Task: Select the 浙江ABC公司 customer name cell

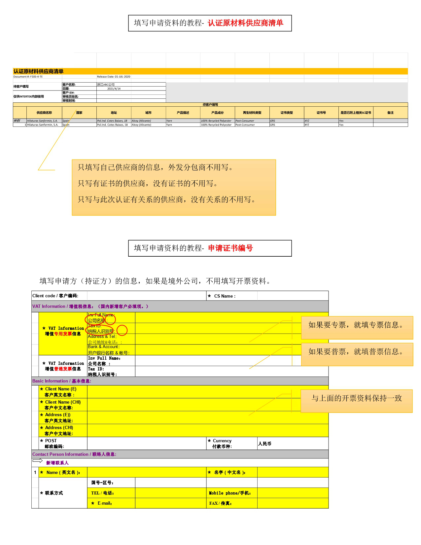Action: click(114, 85)
